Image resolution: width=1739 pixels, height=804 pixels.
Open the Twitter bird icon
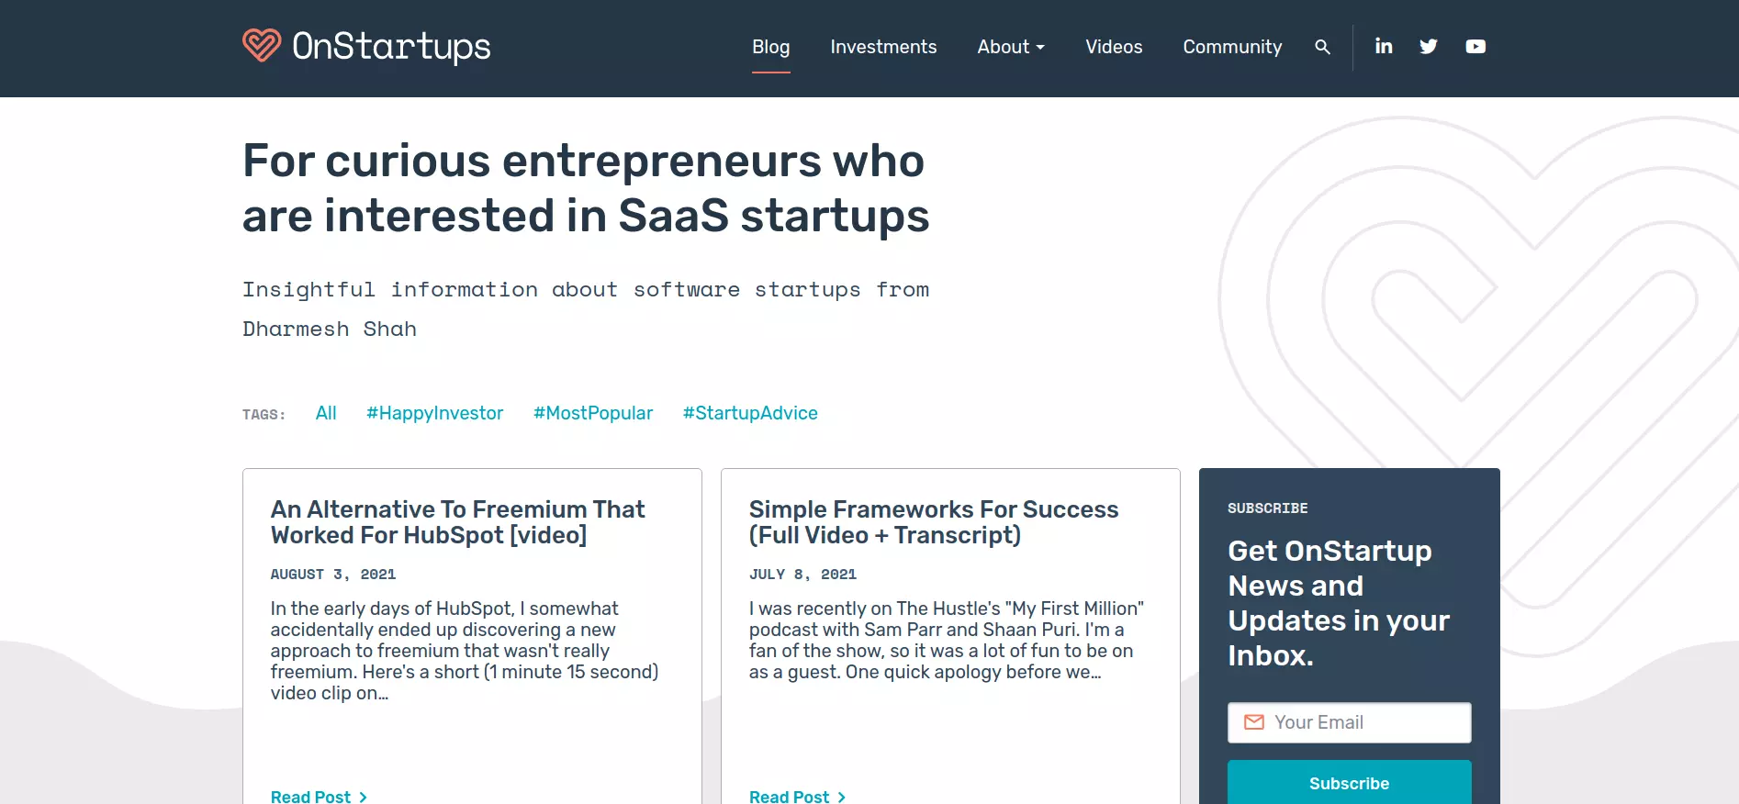pyautogui.click(x=1429, y=47)
